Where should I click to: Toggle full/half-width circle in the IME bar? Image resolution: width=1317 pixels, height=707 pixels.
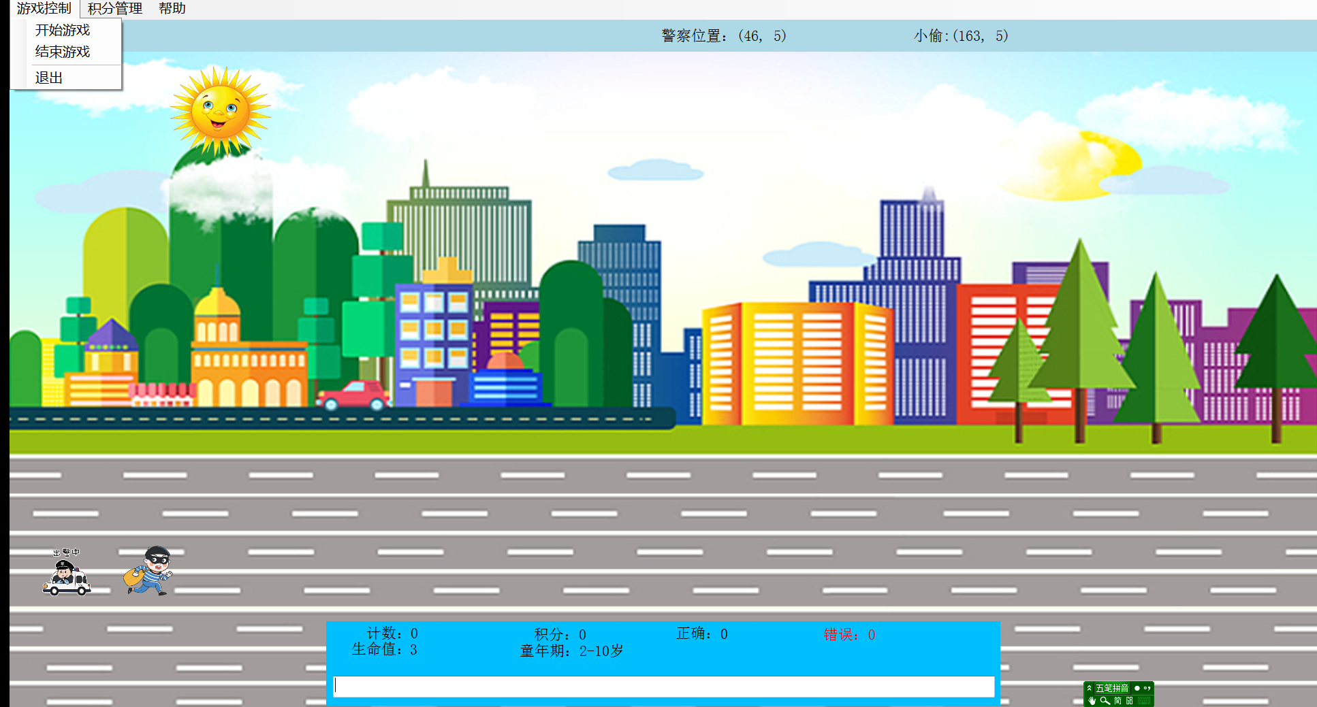pos(1137,688)
